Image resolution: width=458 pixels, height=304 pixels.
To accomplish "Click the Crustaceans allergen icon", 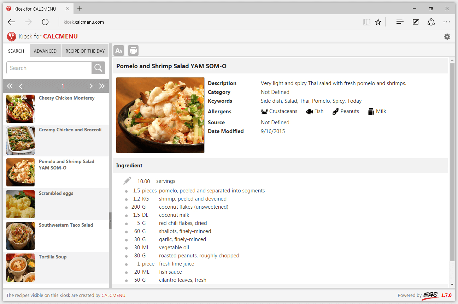I will click(x=264, y=111).
